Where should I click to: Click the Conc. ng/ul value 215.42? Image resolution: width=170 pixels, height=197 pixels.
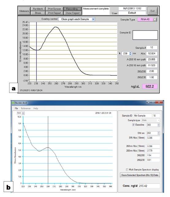point(149,186)
